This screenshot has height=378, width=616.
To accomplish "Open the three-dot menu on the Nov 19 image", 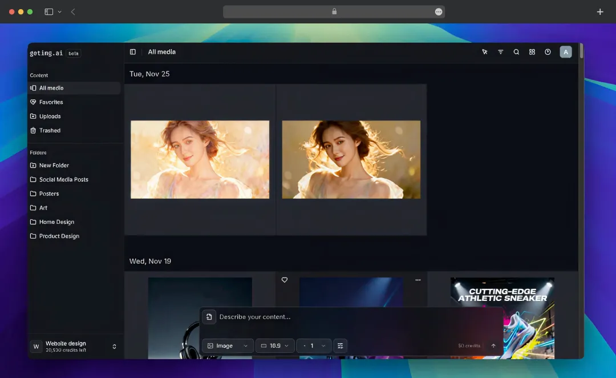I will click(418, 280).
